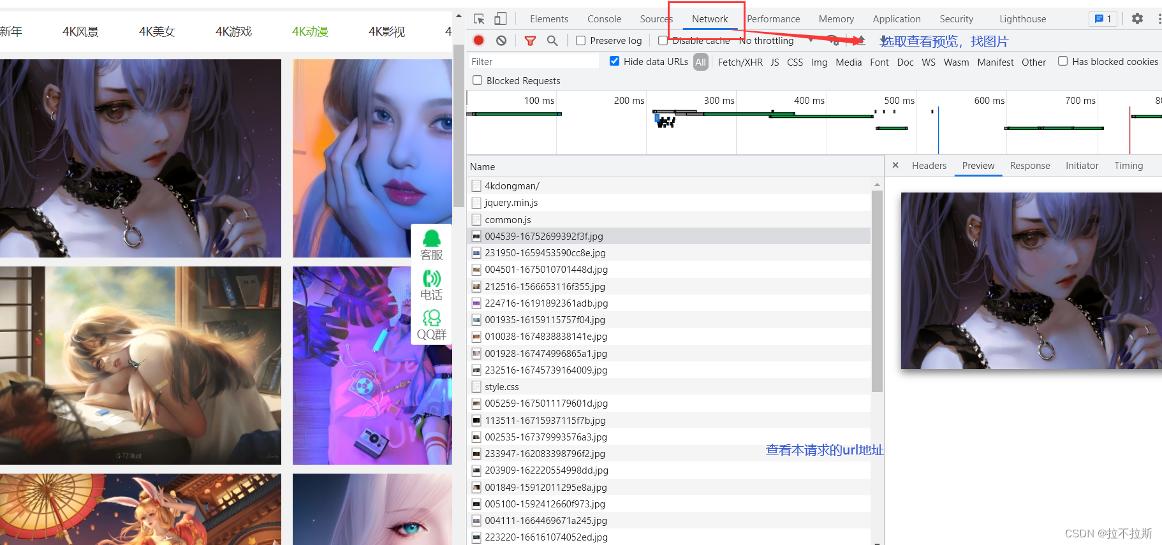Image resolution: width=1162 pixels, height=545 pixels.
Task: Uncheck Hide data URLs
Action: click(614, 61)
